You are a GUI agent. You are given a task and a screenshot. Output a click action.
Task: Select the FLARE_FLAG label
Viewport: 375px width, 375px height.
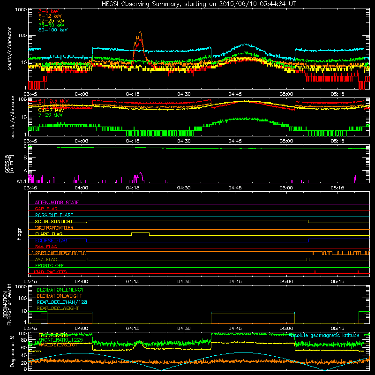(x=49, y=234)
